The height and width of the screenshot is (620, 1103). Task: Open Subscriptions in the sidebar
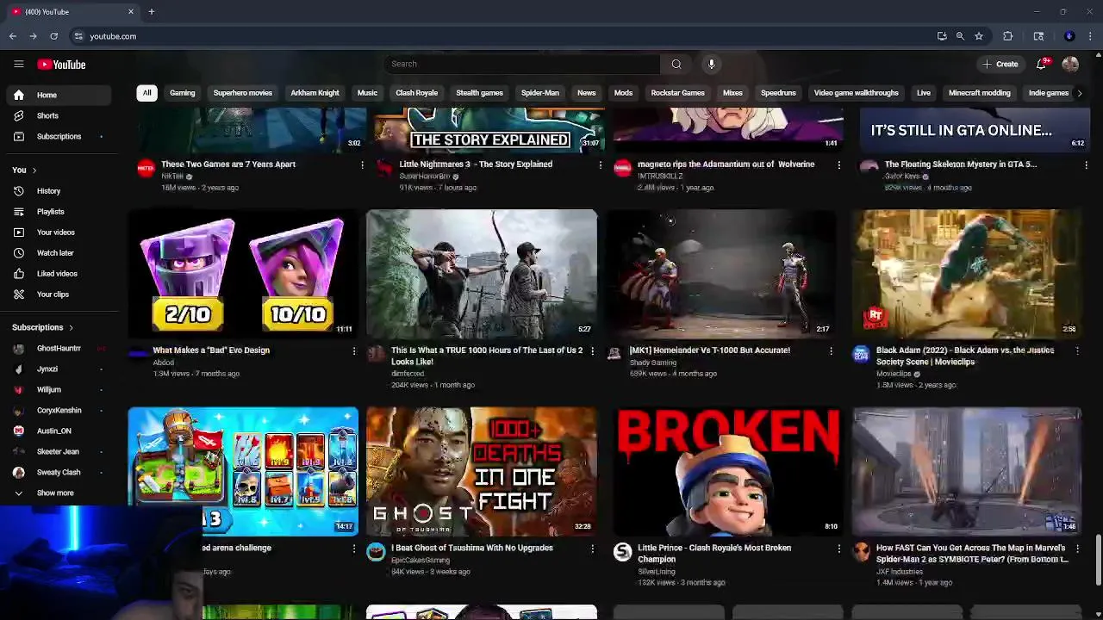tap(59, 136)
